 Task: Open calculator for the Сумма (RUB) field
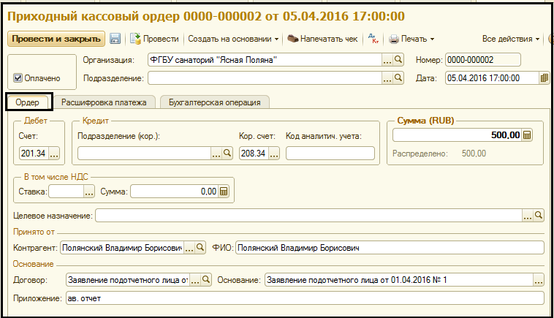pyautogui.click(x=527, y=135)
